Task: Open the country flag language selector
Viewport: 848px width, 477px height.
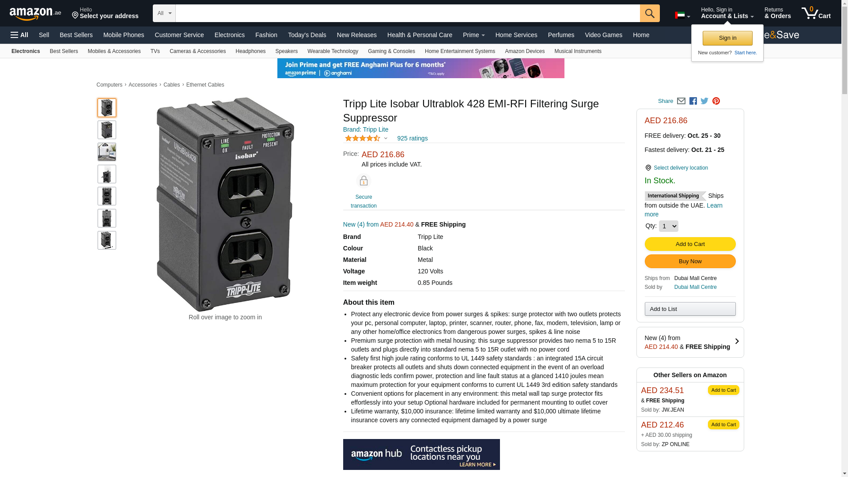Action: coord(682,15)
